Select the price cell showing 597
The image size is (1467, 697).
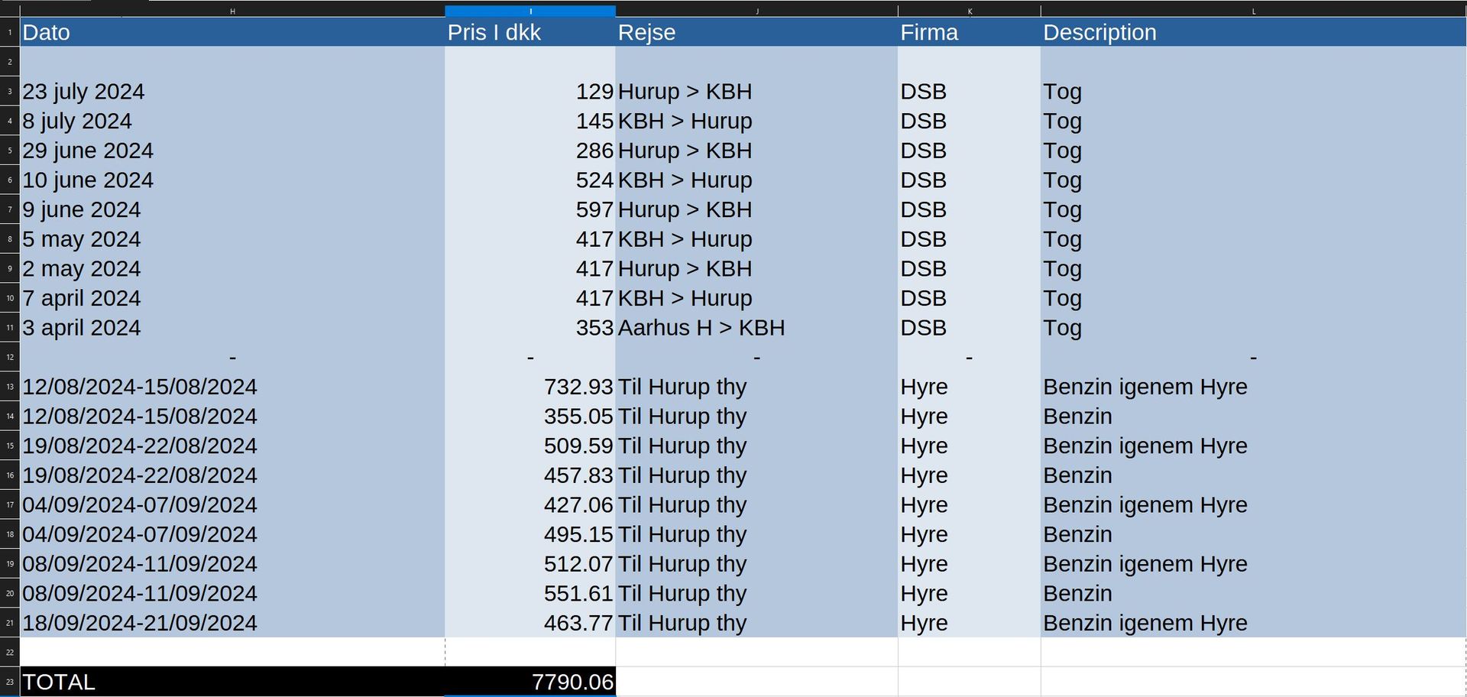point(530,209)
